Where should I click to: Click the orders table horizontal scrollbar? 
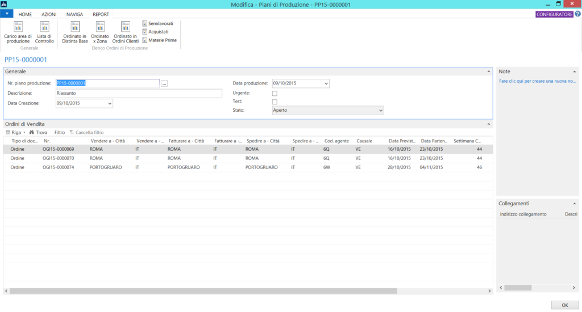point(203,291)
